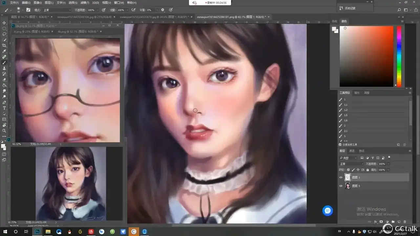Click the brush smoothing options gear icon
Image resolution: width=420 pixels, height=236 pixels.
[162, 10]
